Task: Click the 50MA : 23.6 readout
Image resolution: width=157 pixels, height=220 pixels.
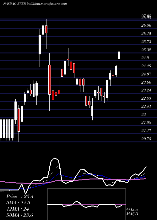Action: [19, 215]
